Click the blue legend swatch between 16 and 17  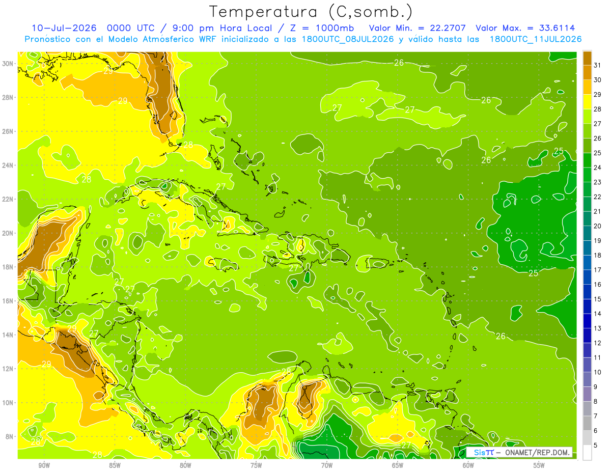pyautogui.click(x=587, y=277)
